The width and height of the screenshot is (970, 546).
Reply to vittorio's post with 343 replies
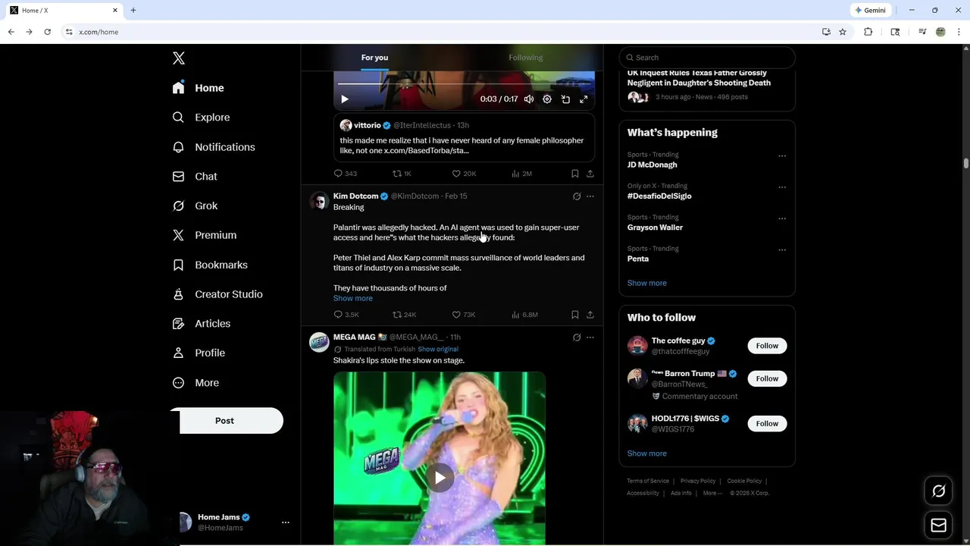[345, 174]
